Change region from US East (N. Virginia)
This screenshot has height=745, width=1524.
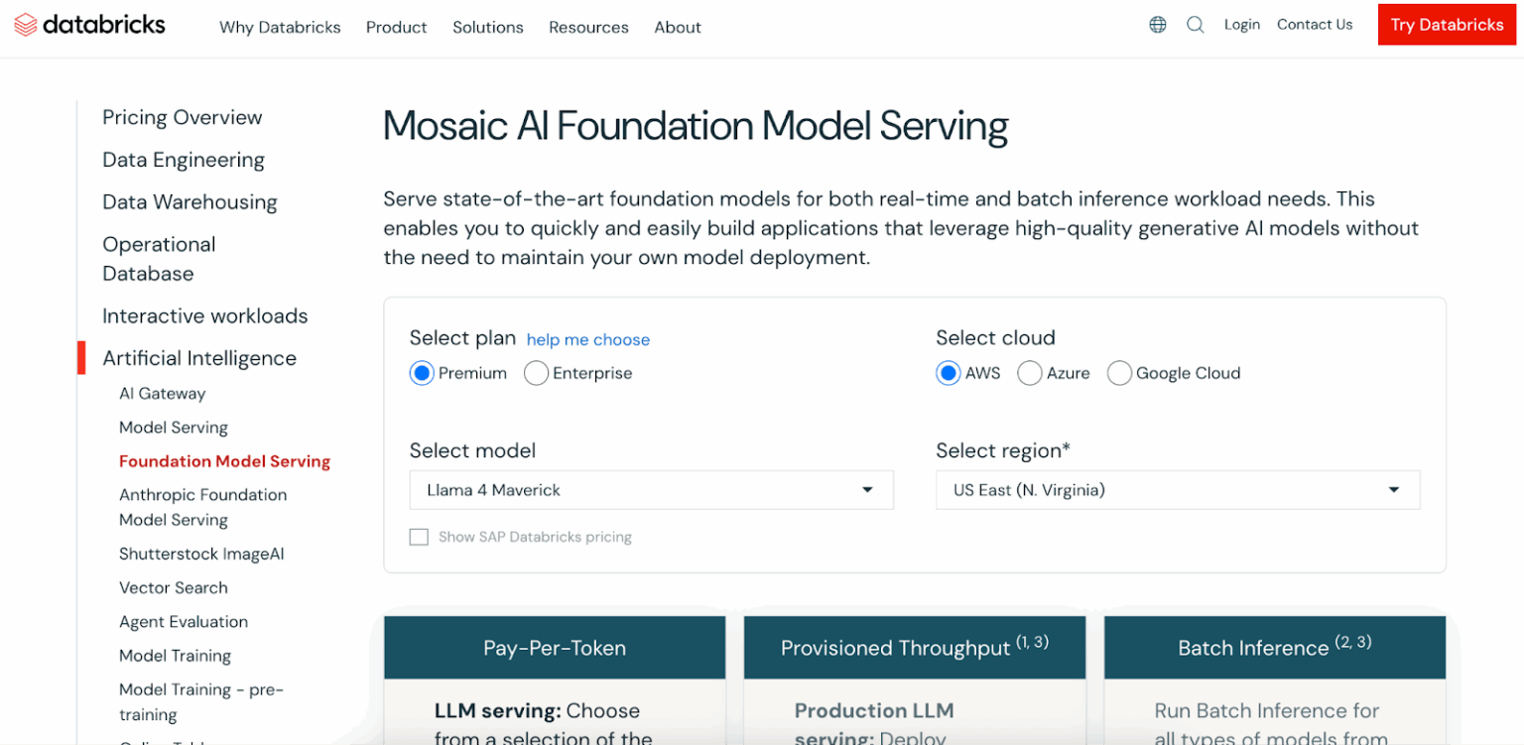1177,489
